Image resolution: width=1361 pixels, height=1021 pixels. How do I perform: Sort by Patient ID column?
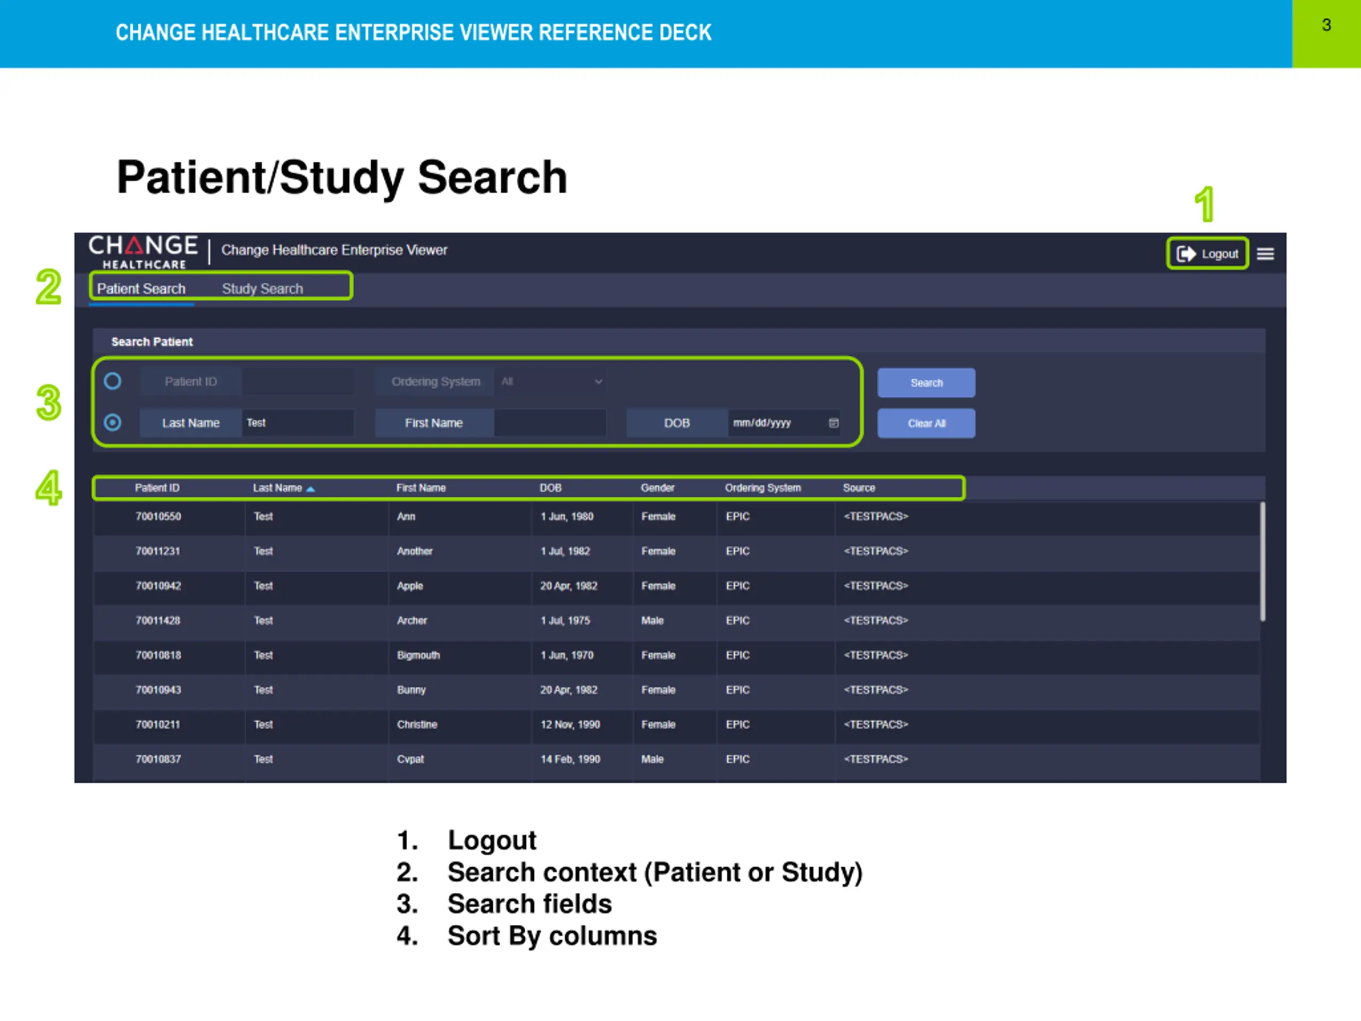pos(157,488)
